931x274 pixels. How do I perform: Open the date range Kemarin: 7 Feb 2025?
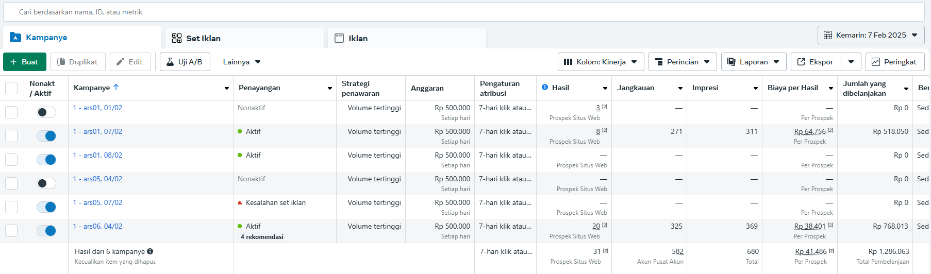tap(871, 35)
